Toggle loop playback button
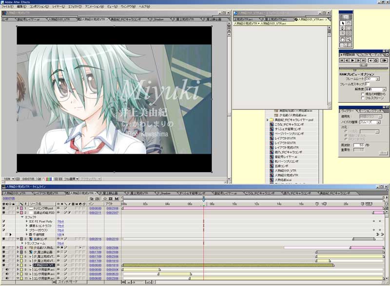Image resolution: width=390 pixels, height=286 pixels. pyautogui.click(x=376, y=60)
